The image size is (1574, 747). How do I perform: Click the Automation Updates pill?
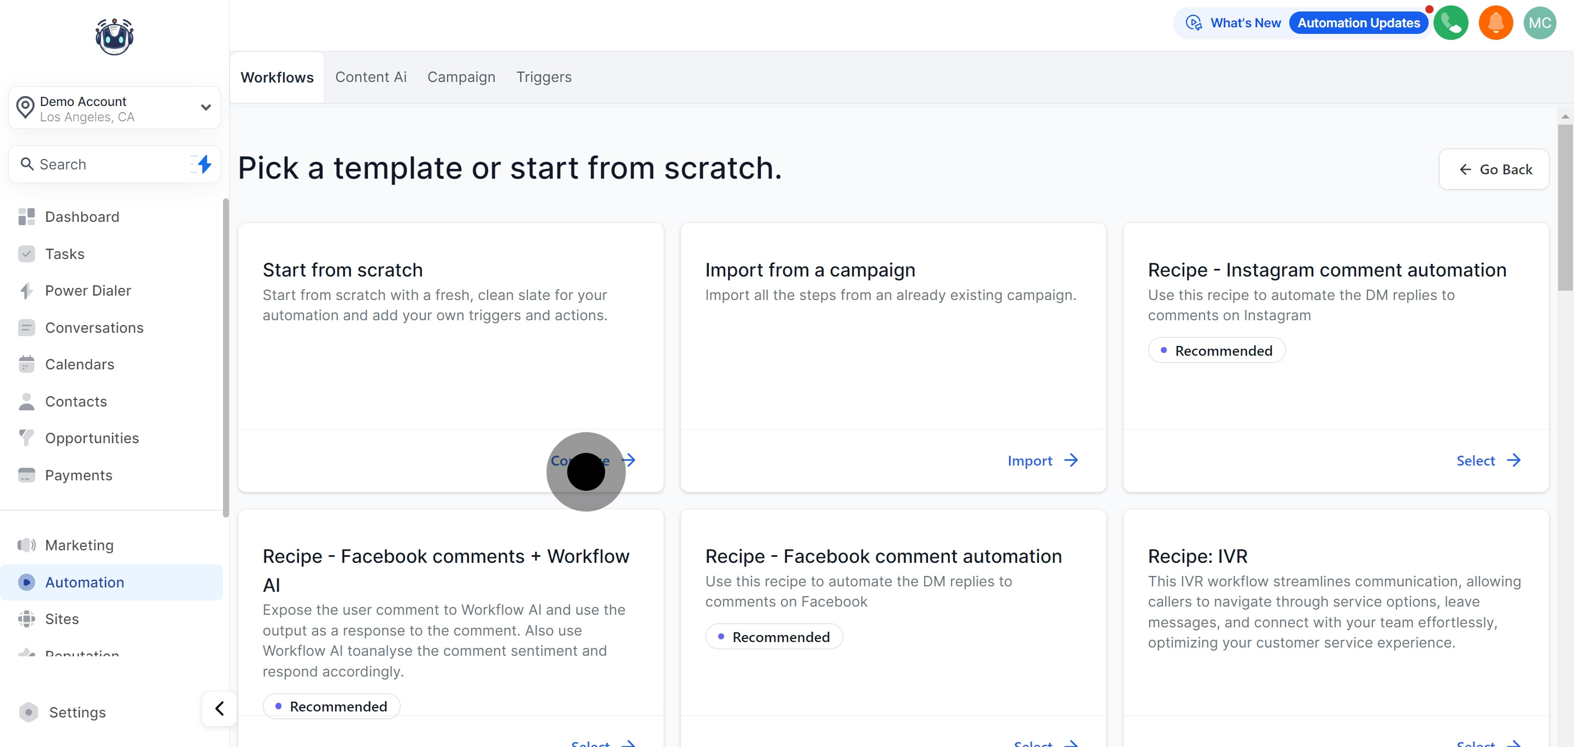[x=1358, y=23]
